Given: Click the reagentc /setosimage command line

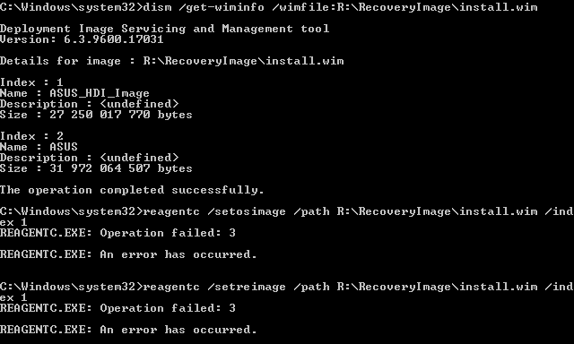Looking at the screenshot, I should coord(287,217).
